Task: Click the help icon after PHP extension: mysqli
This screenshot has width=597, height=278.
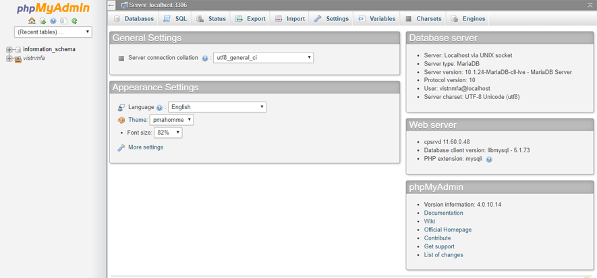Action: (489, 160)
